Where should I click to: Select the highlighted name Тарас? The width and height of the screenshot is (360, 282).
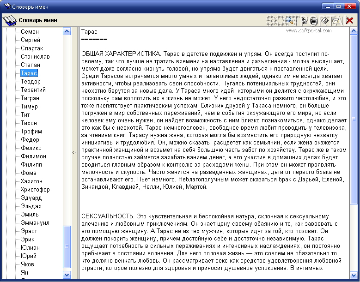(x=29, y=73)
